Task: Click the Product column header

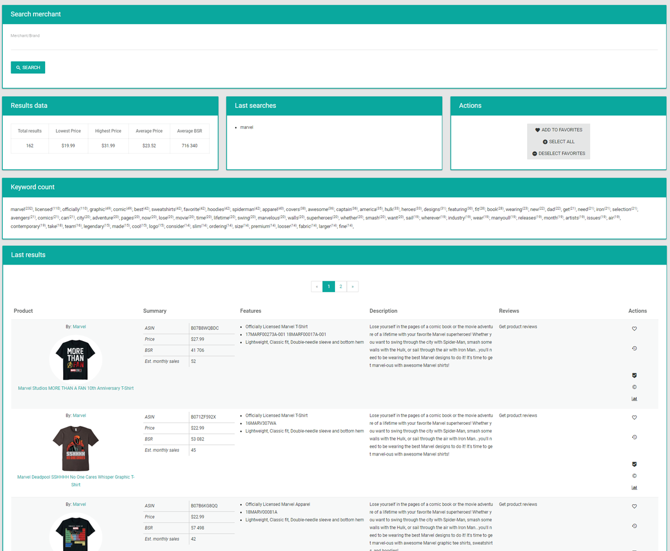Action: pos(23,311)
